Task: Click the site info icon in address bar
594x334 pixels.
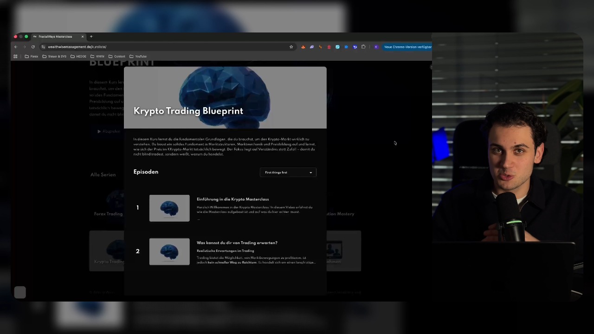Action: coord(43,47)
